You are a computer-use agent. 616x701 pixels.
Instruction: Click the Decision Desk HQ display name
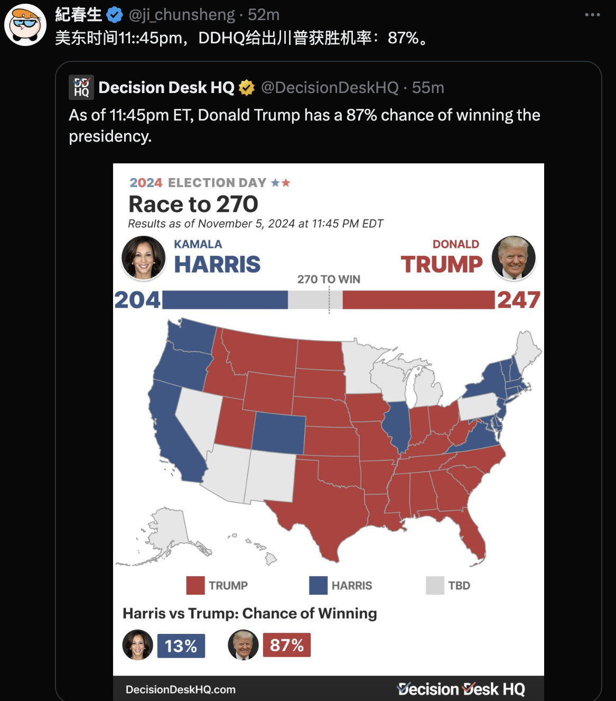pyautogui.click(x=166, y=88)
